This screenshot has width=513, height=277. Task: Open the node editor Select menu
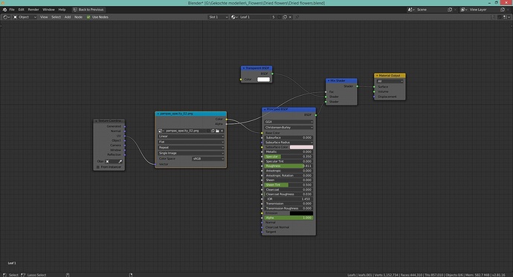click(x=56, y=17)
